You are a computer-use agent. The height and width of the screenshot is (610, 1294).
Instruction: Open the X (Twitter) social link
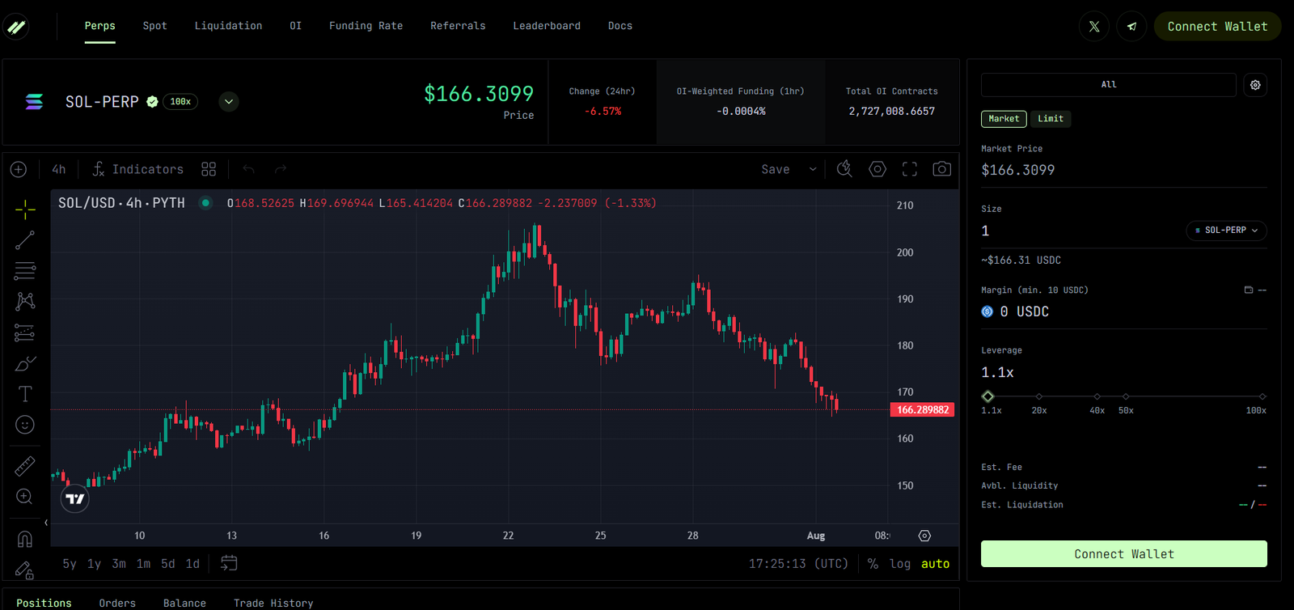coord(1094,27)
